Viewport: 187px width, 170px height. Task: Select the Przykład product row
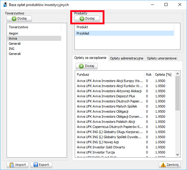pyautogui.click(x=124, y=33)
